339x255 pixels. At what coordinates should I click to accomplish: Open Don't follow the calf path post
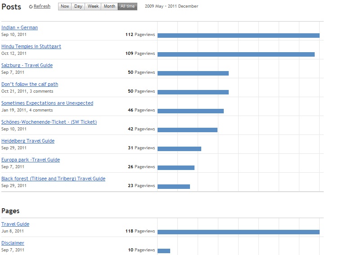pos(30,84)
